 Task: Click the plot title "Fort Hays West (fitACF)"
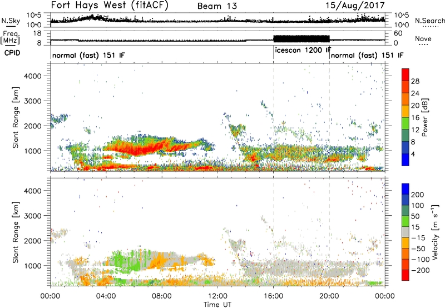click(109, 6)
